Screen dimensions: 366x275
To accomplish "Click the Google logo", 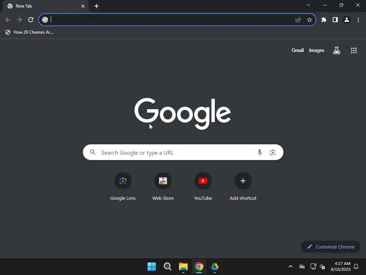I will (x=183, y=114).
